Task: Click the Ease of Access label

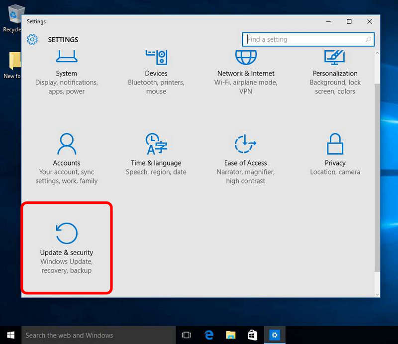Action: (245, 163)
